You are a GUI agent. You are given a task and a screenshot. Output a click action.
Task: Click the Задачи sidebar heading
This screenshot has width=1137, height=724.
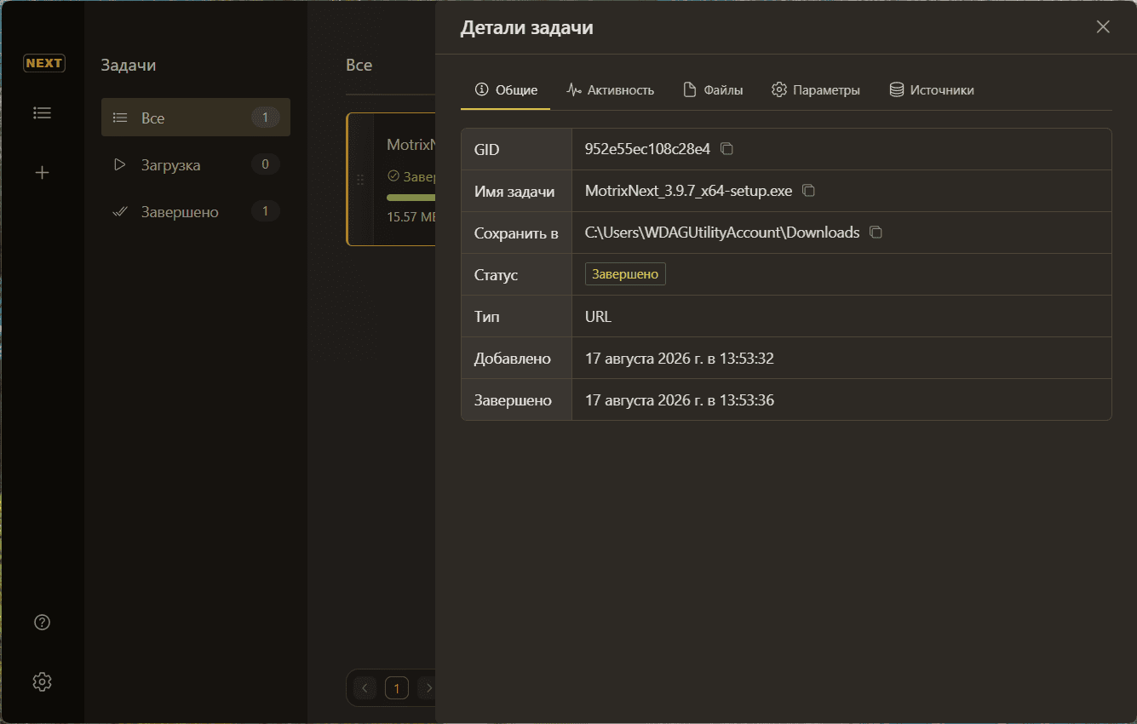[x=129, y=65]
